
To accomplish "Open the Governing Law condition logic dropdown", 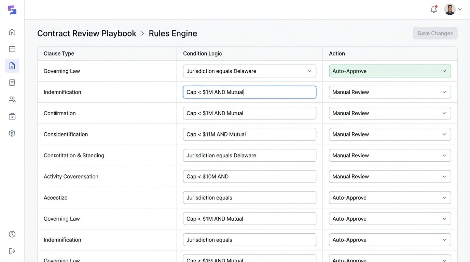I will point(249,71).
